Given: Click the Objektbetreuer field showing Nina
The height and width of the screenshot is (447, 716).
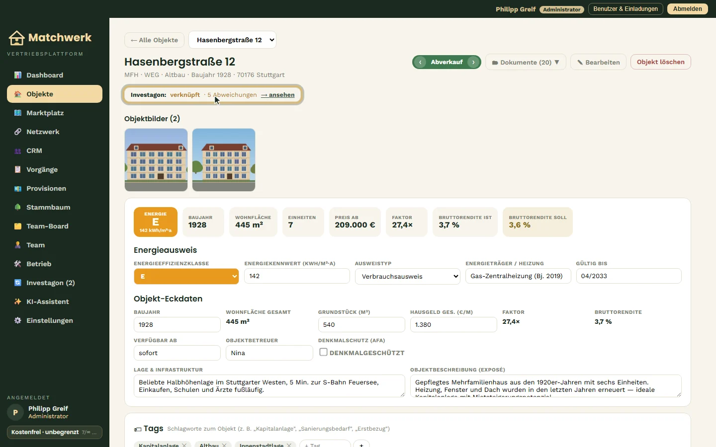Looking at the screenshot, I should tap(269, 353).
